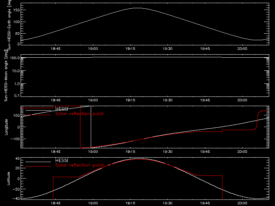Click the 19:15 tick label of Moon angle panel

pos(130,100)
